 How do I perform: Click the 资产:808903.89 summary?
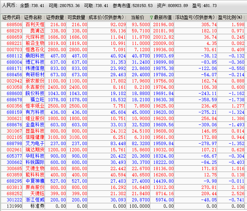click(x=173, y=6)
